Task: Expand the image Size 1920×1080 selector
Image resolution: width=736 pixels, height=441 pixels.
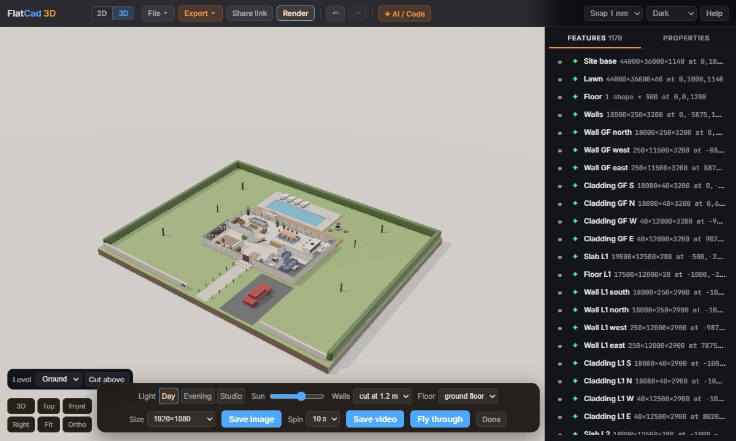Action: point(181,419)
